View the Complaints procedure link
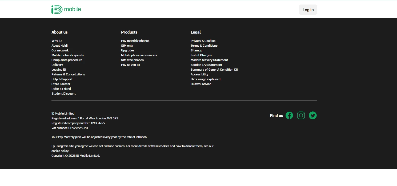Screen dimensions: 397x186 tap(67, 60)
